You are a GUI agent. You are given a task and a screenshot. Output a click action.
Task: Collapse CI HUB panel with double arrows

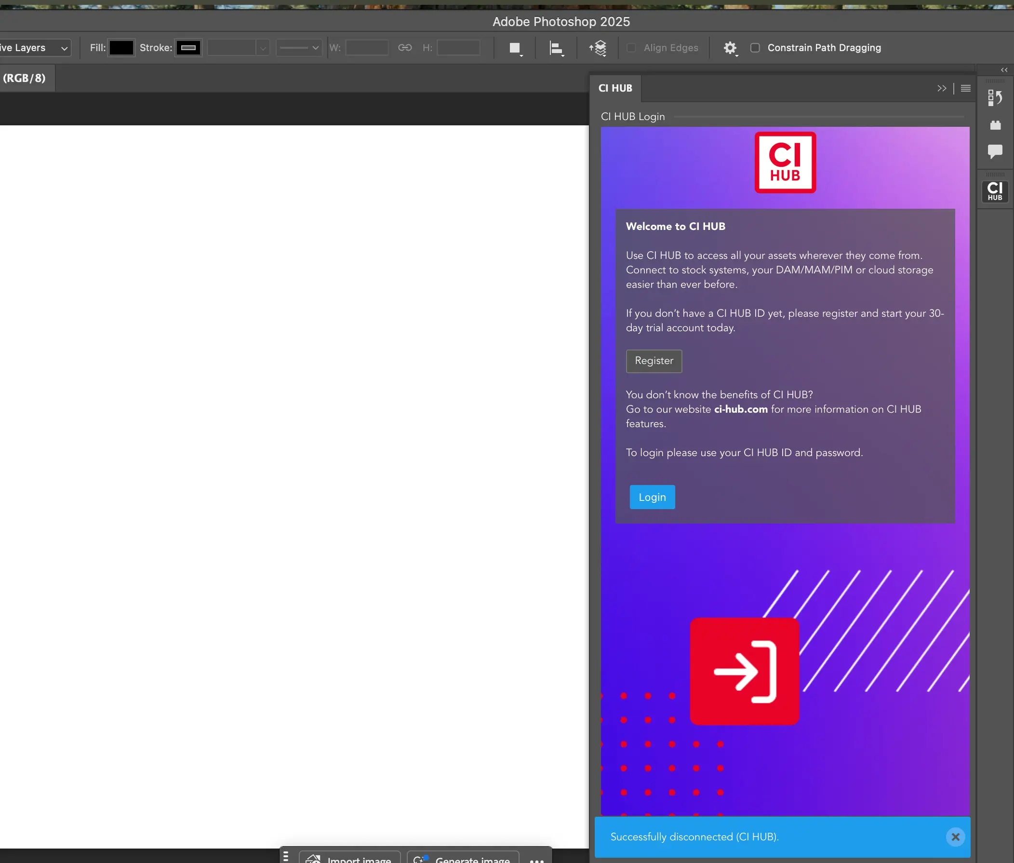[942, 89]
